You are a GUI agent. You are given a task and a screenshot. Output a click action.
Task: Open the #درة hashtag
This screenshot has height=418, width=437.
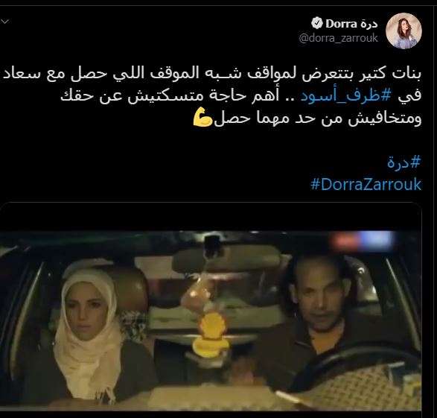point(403,162)
